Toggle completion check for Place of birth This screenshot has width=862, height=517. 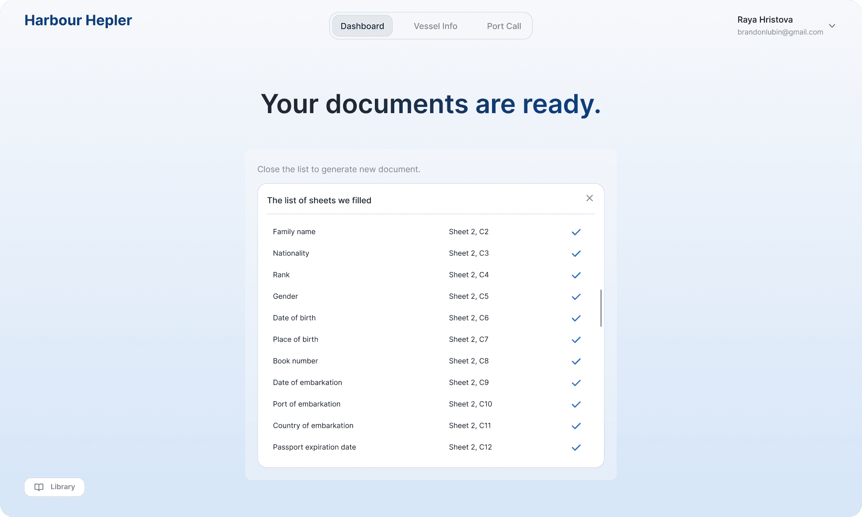576,339
